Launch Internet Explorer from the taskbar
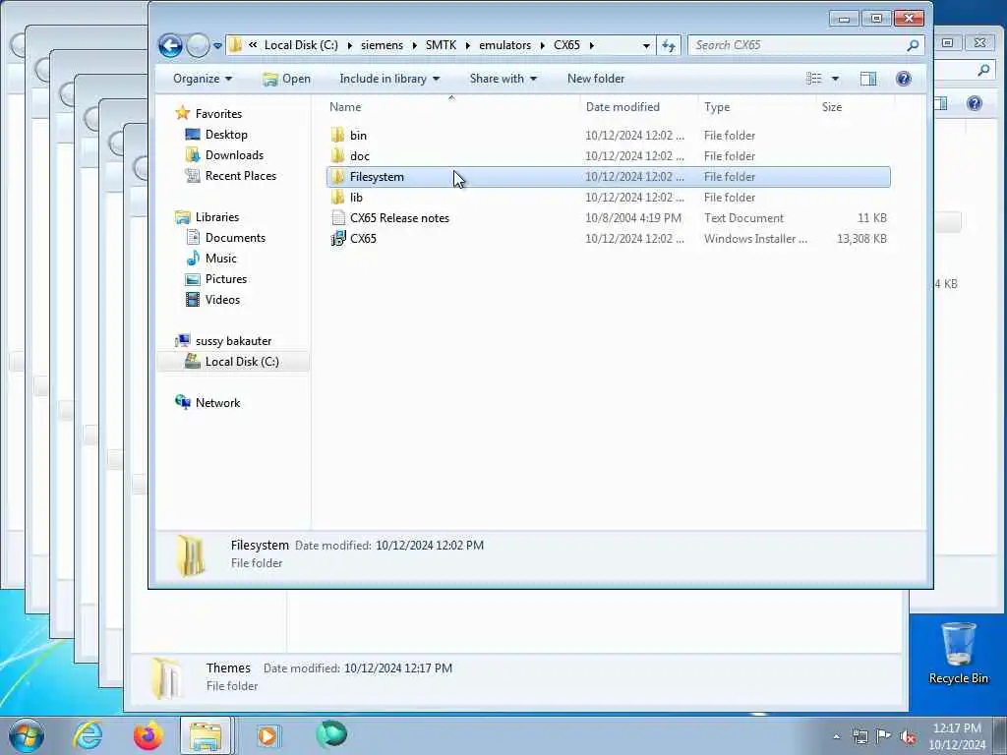The image size is (1007, 755). [88, 735]
